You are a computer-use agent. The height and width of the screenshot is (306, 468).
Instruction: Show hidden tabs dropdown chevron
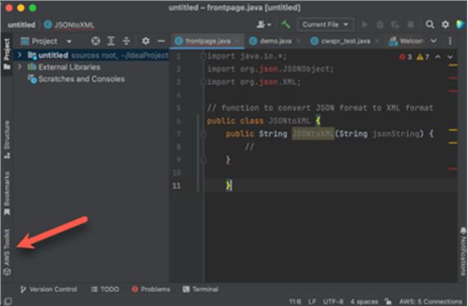(434, 41)
